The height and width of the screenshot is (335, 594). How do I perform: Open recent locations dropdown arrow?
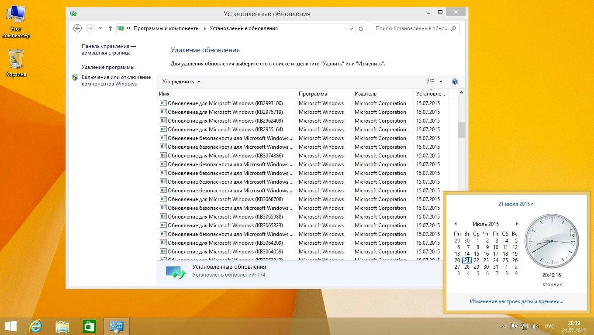[x=100, y=28]
